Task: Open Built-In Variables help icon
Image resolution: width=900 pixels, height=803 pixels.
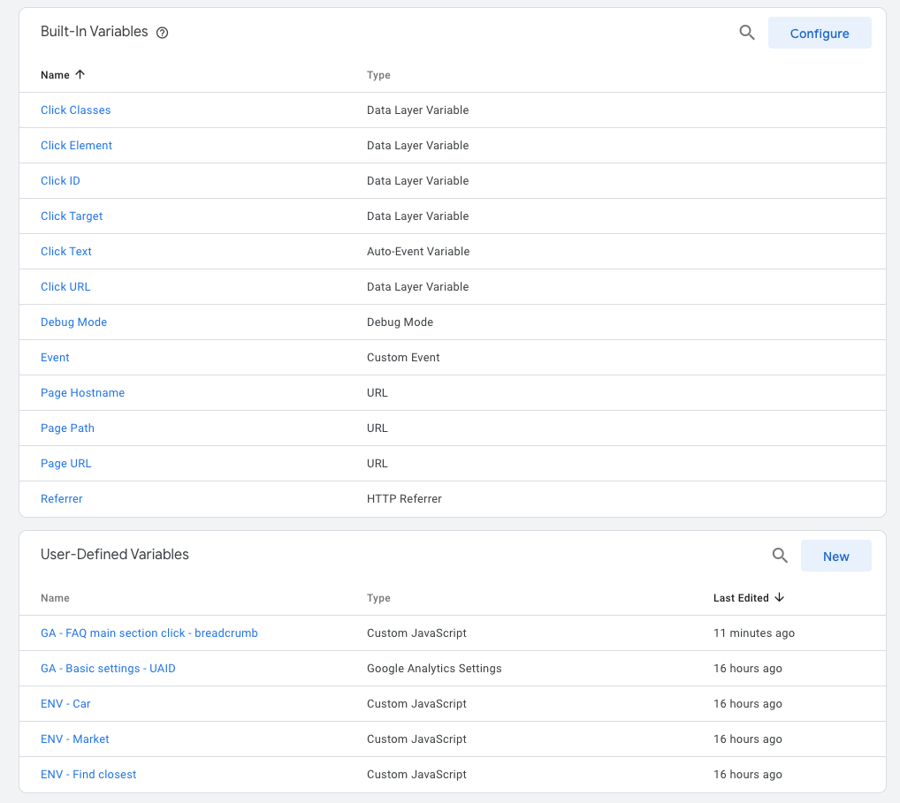Action: 163,33
